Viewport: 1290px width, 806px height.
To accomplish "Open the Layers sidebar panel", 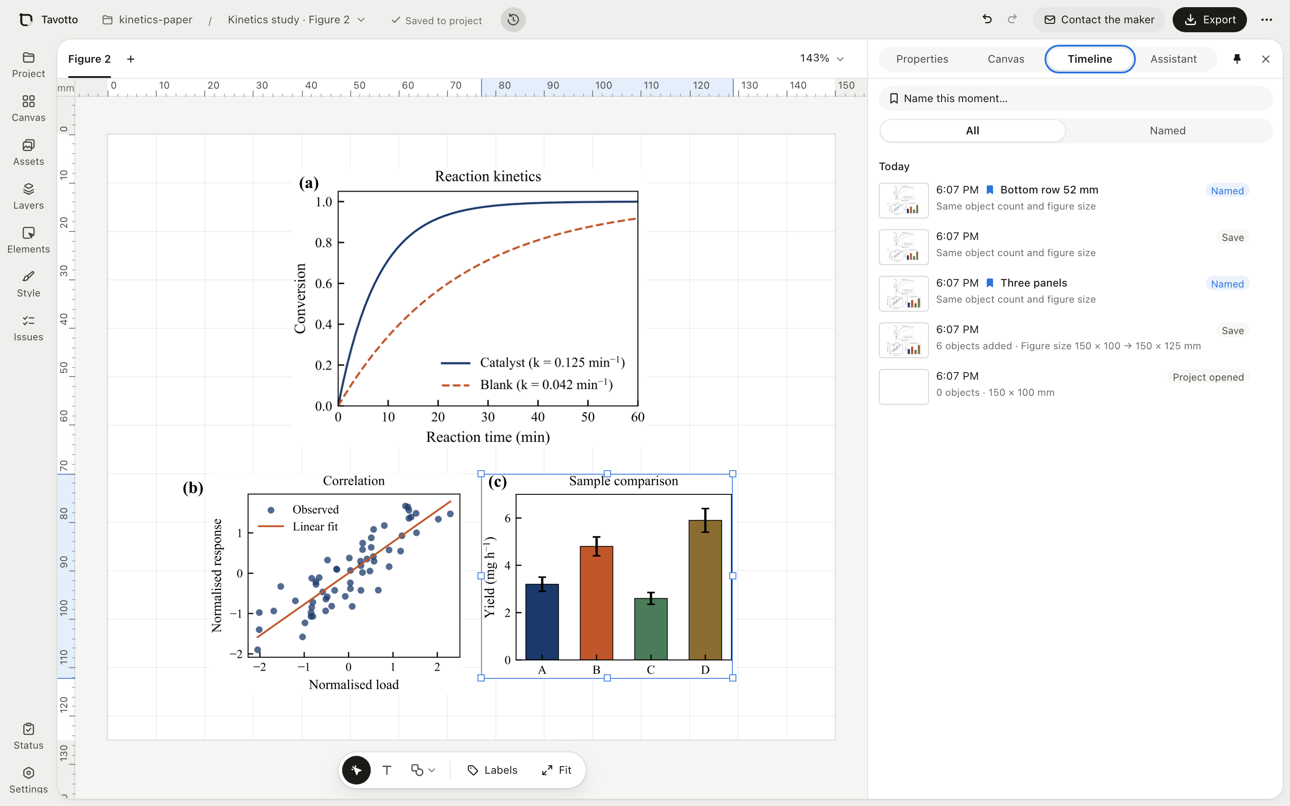I will (28, 196).
